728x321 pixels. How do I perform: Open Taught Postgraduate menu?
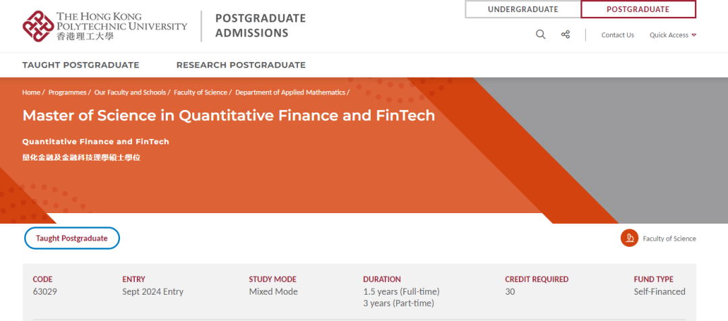pos(81,65)
